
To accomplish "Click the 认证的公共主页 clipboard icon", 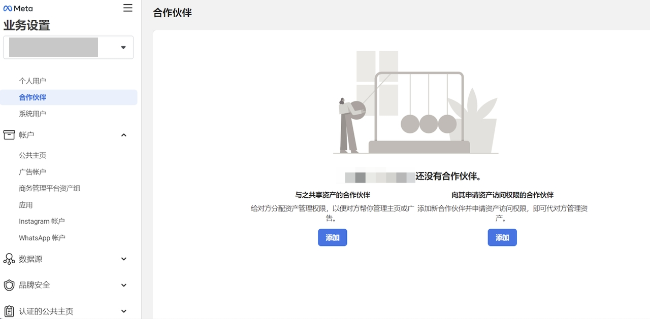I will pos(9,311).
